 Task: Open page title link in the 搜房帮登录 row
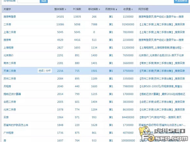point(161,17)
